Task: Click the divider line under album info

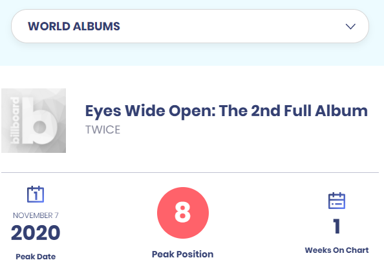Action: point(190,172)
